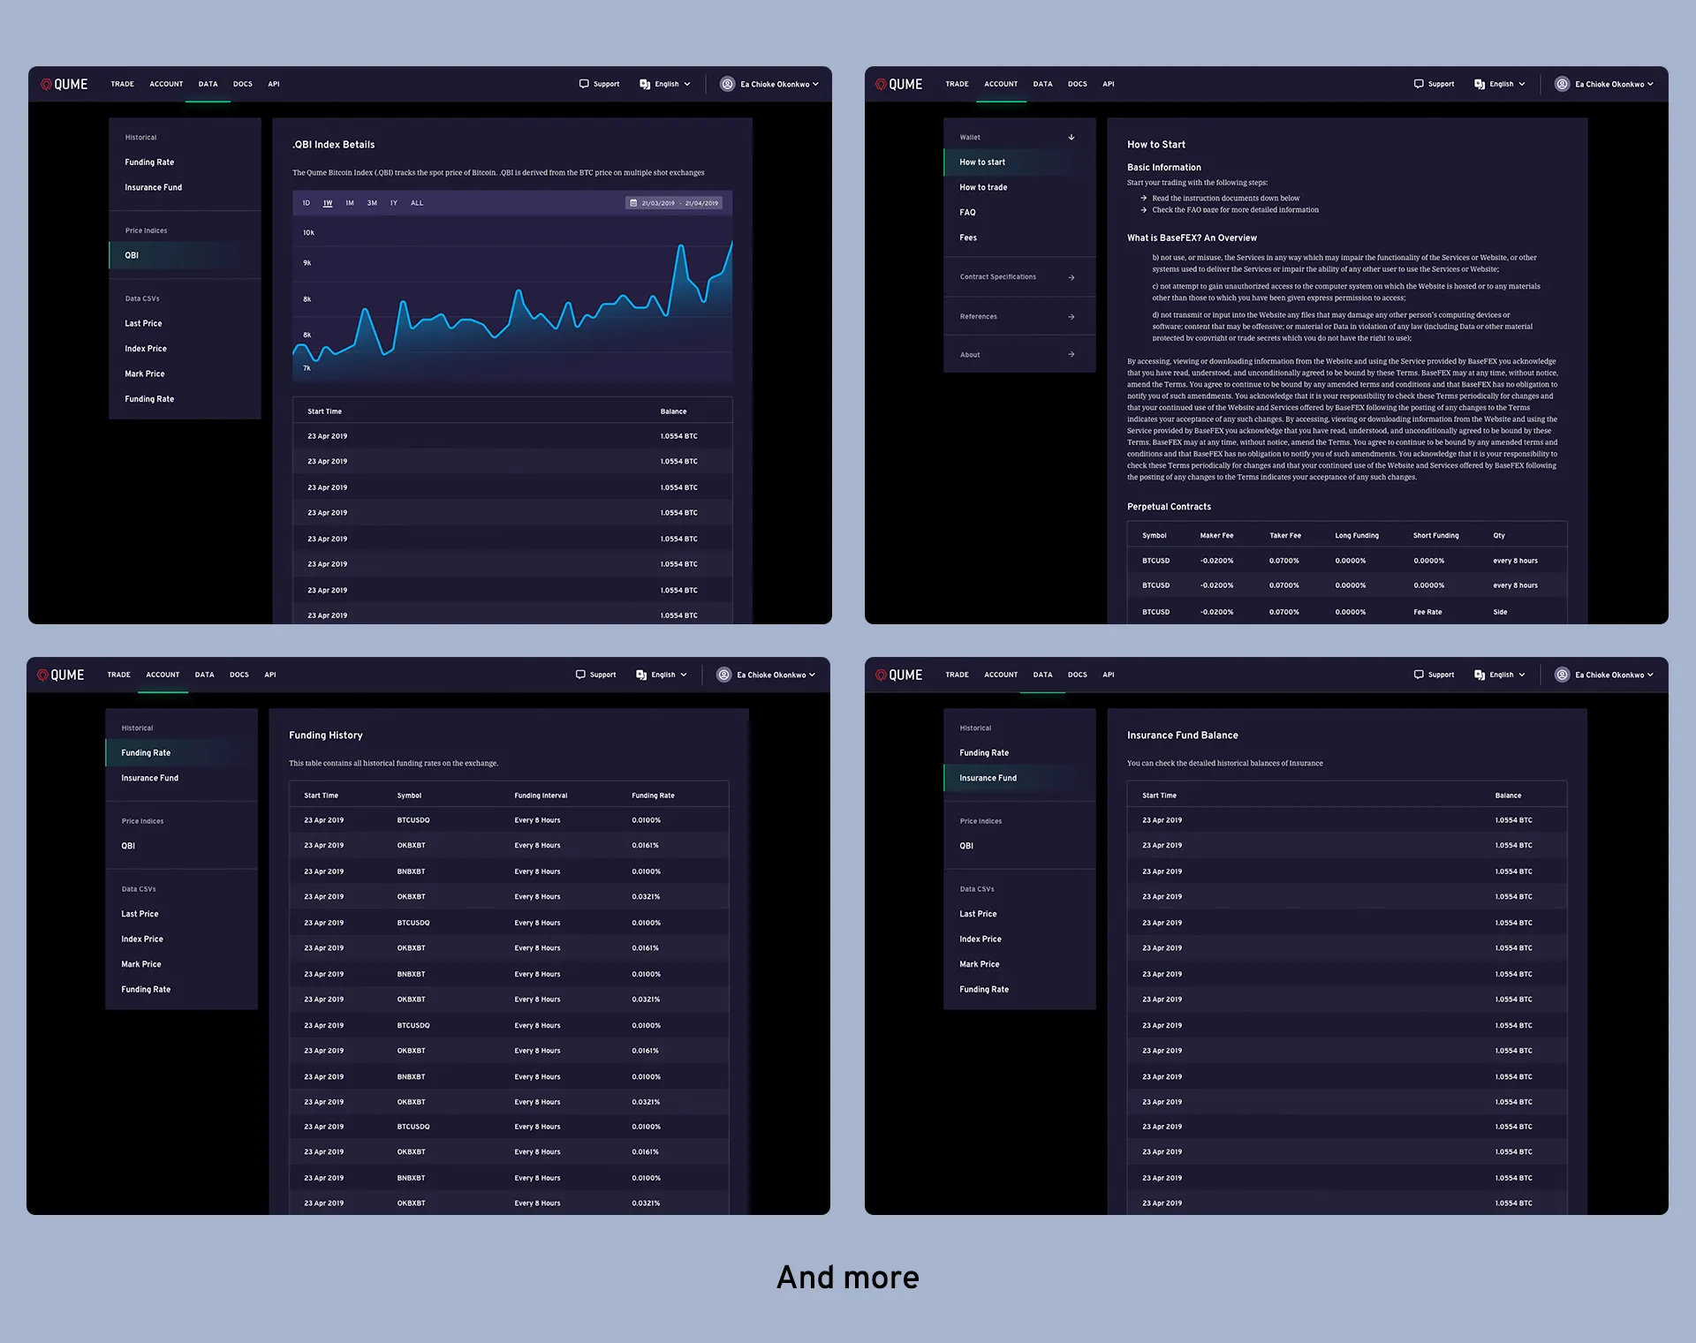Open the TRADE menu on Insurance Fund Balance page
The width and height of the screenshot is (1696, 1343).
point(957,675)
